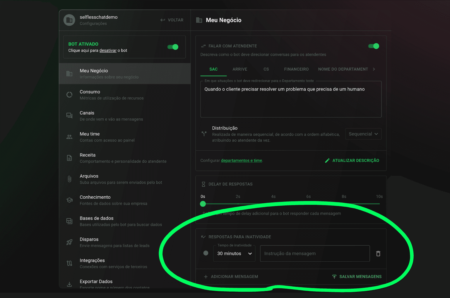This screenshot has width=450, height=298.
Task: Open Meu Negócio settings section
Action: pyautogui.click(x=125, y=74)
